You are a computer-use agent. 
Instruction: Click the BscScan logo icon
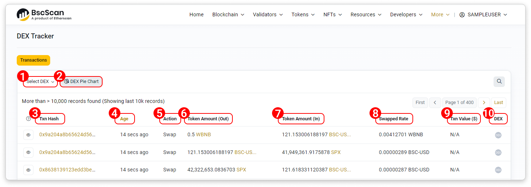click(x=23, y=14)
